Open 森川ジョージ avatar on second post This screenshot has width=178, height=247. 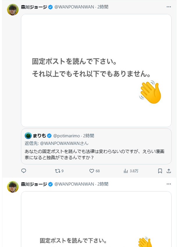click(13, 187)
